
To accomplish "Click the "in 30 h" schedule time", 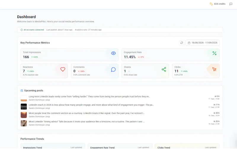I will pos(217,113).
